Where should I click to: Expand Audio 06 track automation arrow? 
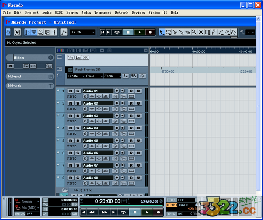coord(58,153)
